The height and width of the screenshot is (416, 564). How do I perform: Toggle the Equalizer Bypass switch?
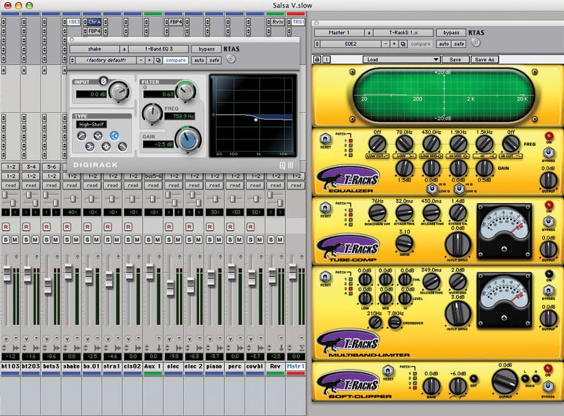pos(548,153)
